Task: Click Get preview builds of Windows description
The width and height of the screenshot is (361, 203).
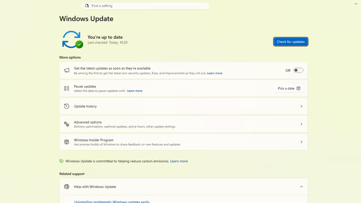Action: [x=127, y=144]
